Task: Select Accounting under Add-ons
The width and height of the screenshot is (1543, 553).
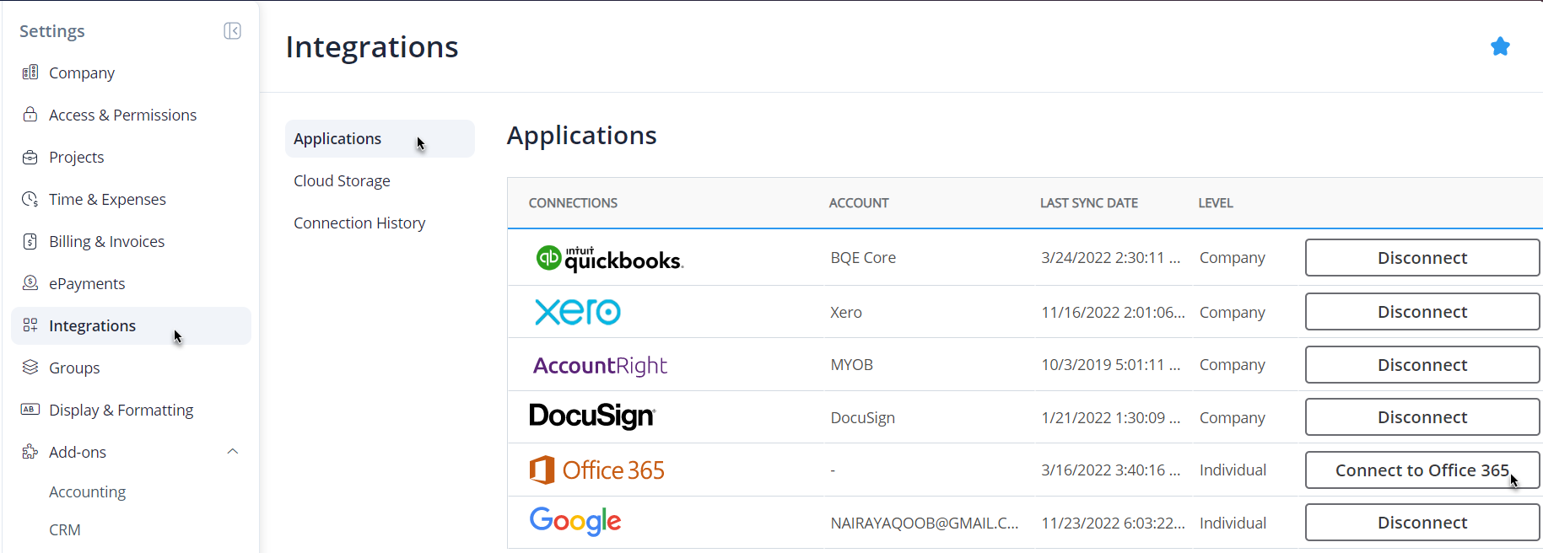Action: point(87,491)
